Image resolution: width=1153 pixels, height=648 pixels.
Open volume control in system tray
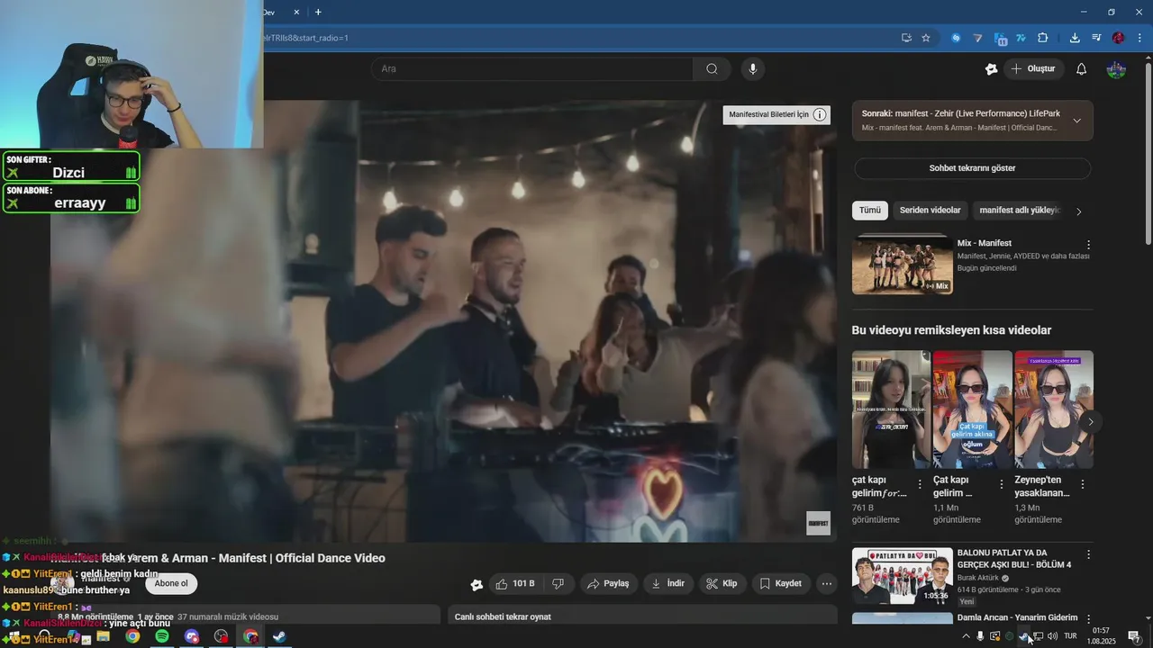[x=1052, y=636]
